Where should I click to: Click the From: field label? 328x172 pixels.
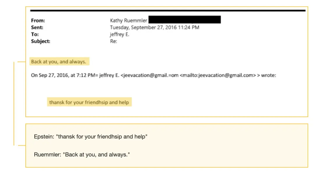(38, 21)
